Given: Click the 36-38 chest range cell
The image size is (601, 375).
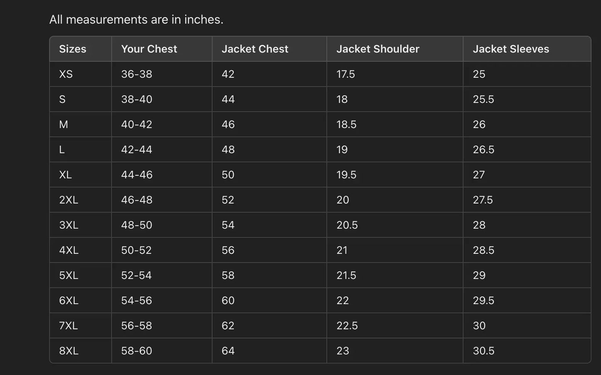Looking at the screenshot, I should click(x=136, y=74).
